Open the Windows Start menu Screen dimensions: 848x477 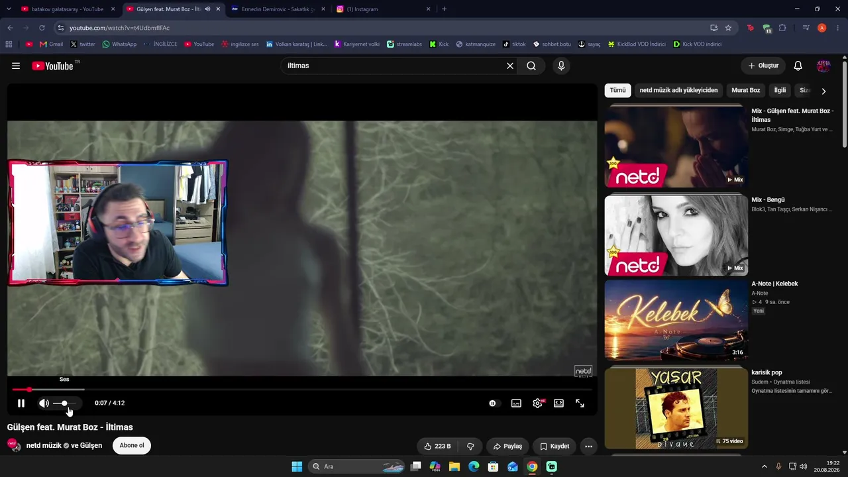[297, 466]
